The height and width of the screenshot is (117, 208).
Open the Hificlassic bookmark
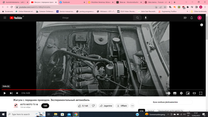pos(106,11)
